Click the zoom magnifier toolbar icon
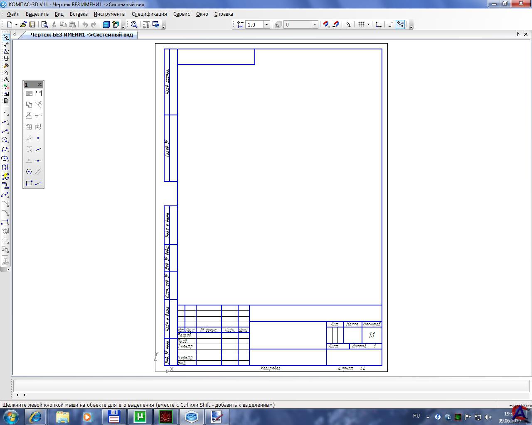 pos(134,24)
